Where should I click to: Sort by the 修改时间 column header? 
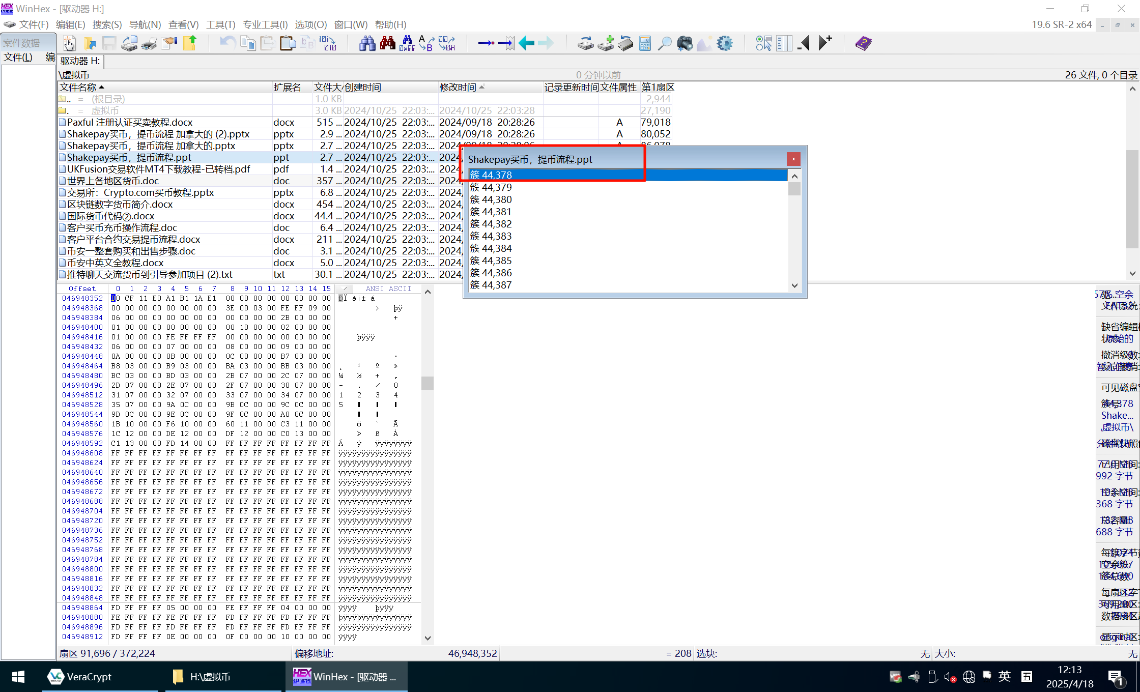(490, 88)
